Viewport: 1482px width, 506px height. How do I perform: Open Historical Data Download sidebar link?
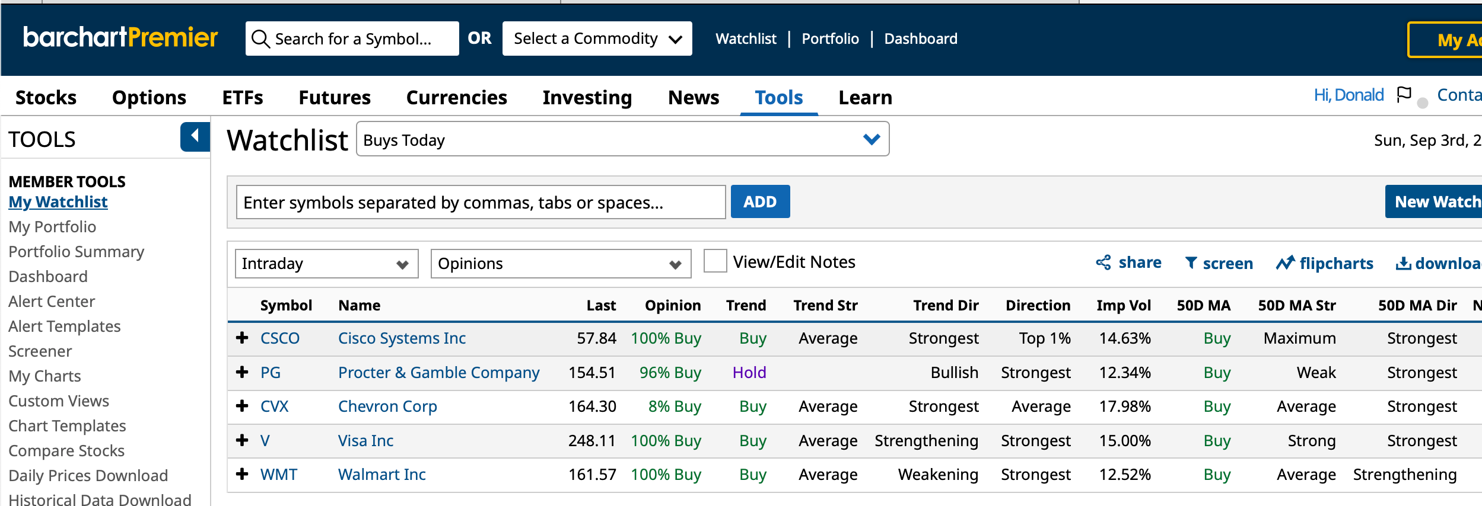(x=100, y=499)
